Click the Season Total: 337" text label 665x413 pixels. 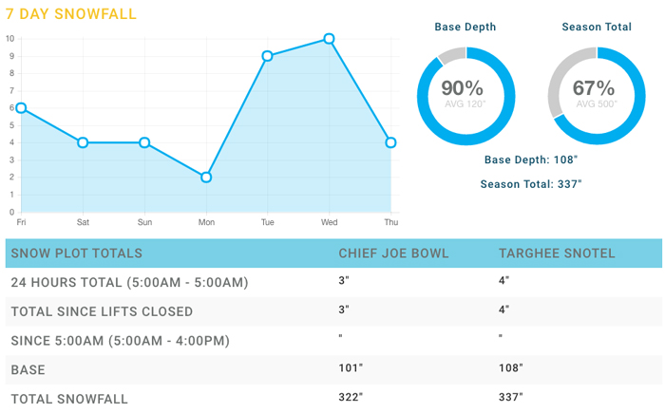point(531,184)
